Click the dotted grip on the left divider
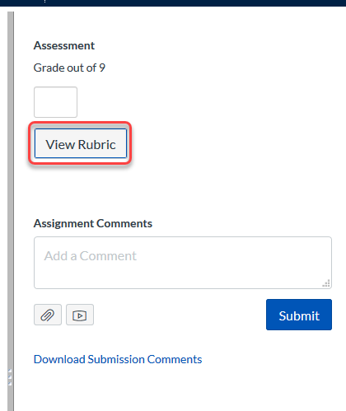Image resolution: width=346 pixels, height=411 pixels. tap(10, 377)
